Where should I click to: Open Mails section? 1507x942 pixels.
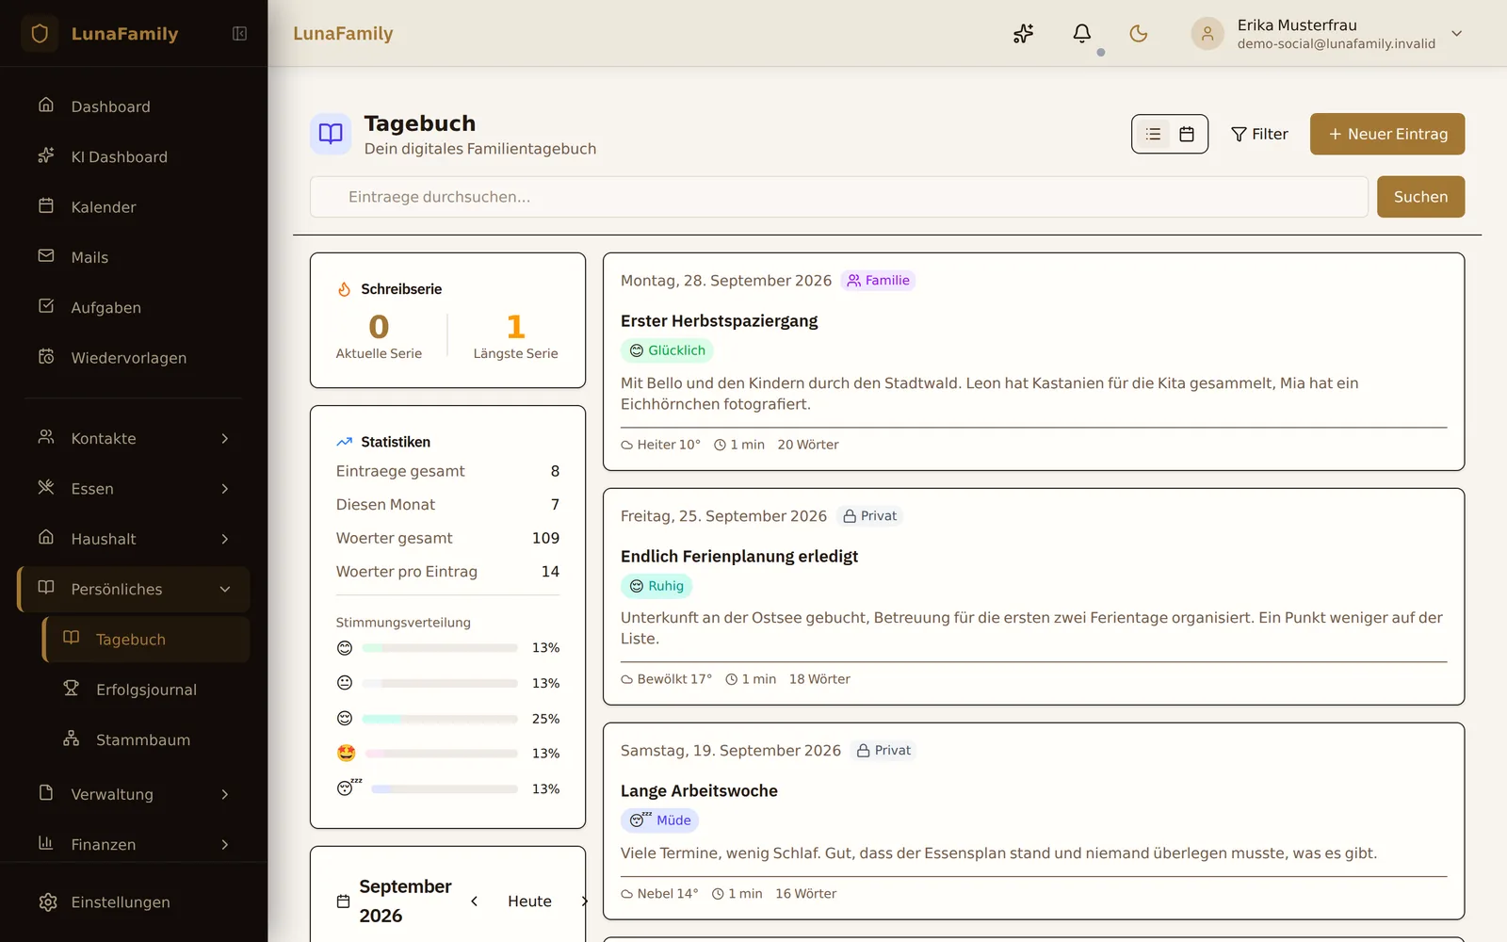point(134,257)
